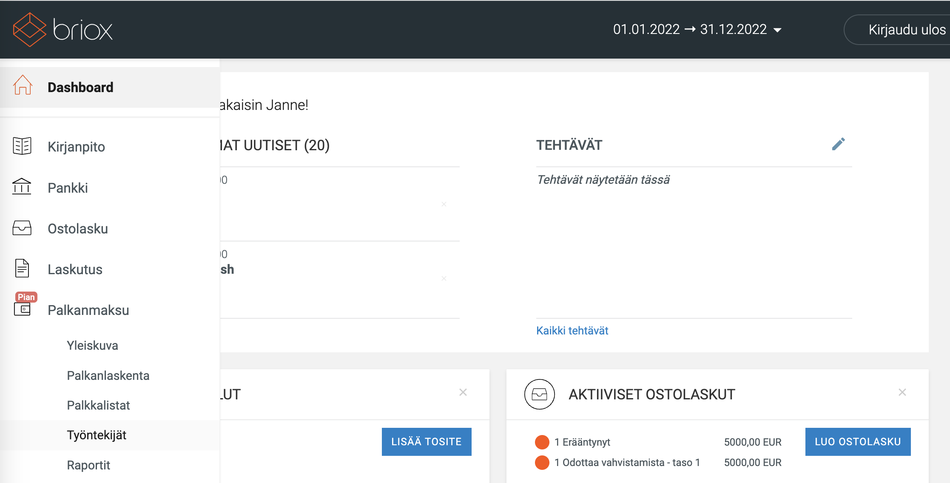The height and width of the screenshot is (483, 950).
Task: Click the Dashboard home icon
Action: (23, 85)
